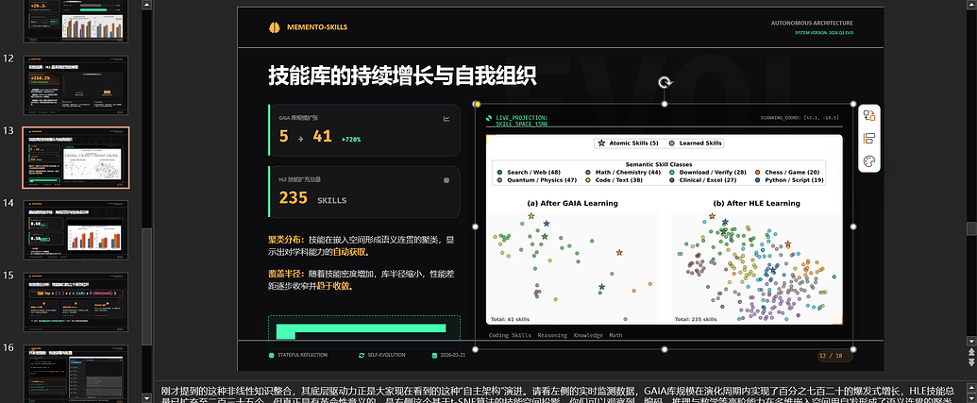Click the brain logo beside MEMENTO-SKILLS

(274, 27)
